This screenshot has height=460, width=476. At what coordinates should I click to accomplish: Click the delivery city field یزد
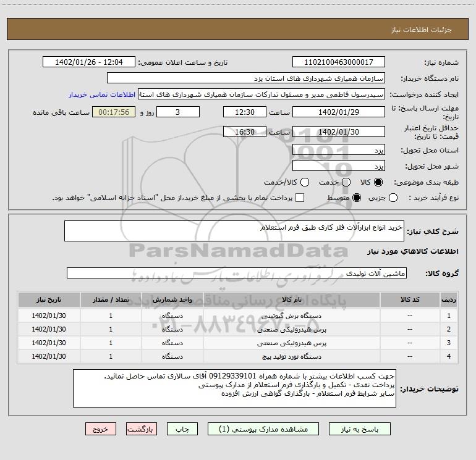tap(339, 165)
